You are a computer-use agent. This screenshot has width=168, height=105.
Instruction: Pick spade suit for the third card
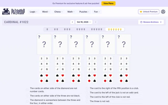(73, 76)
